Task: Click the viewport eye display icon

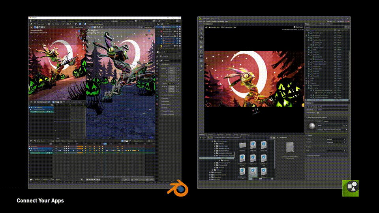Action: coord(235,27)
